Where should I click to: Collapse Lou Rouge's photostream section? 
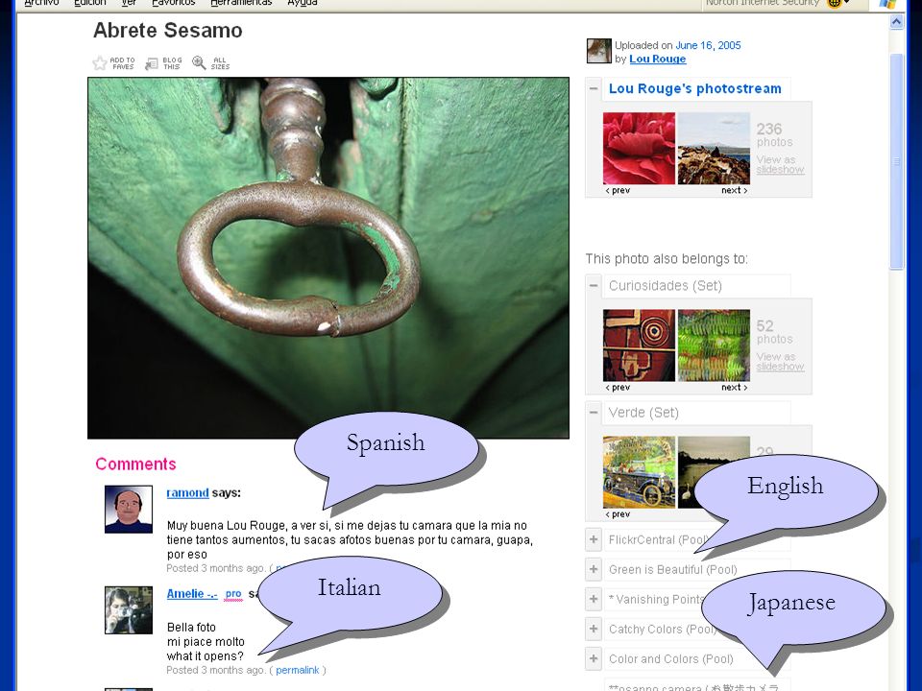594,88
